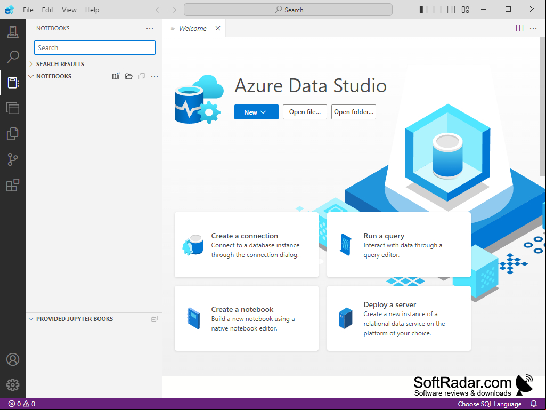546x410 pixels.
Task: Open the Create a connection card
Action: point(247,245)
